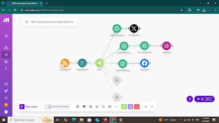Screen dimensions: 219x123
Task: Click the taskbar search box
Action: 31,120
